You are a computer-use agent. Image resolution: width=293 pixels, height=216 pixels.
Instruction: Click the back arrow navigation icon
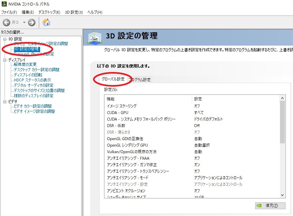(6, 22)
